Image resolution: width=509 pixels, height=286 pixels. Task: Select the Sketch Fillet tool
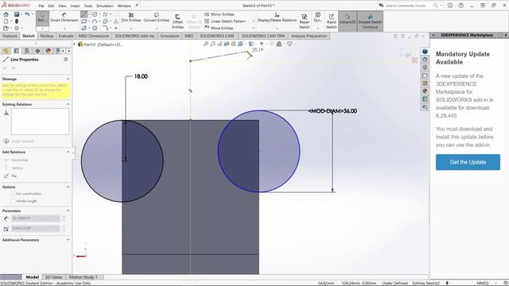105,29
